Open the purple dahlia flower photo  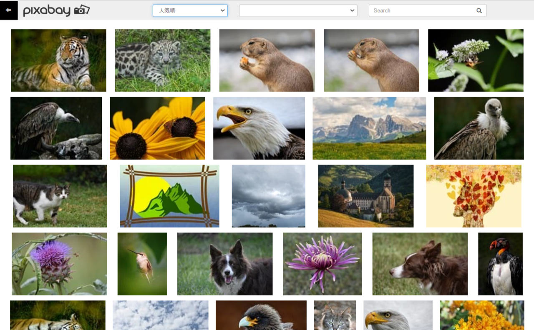[x=322, y=264]
